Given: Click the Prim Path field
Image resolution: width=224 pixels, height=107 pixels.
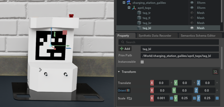Looking at the screenshot, I should click(x=180, y=56).
